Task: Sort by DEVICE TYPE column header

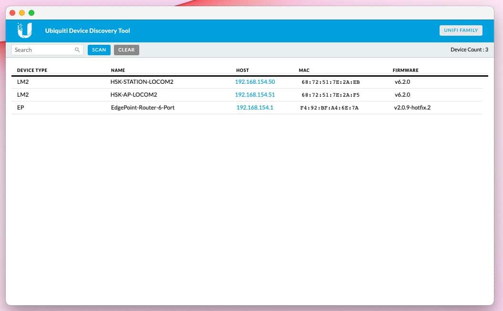Action: [32, 70]
